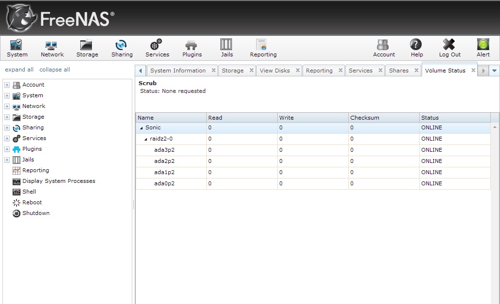
Task: Sort by the Write column header
Action: pyautogui.click(x=313, y=118)
